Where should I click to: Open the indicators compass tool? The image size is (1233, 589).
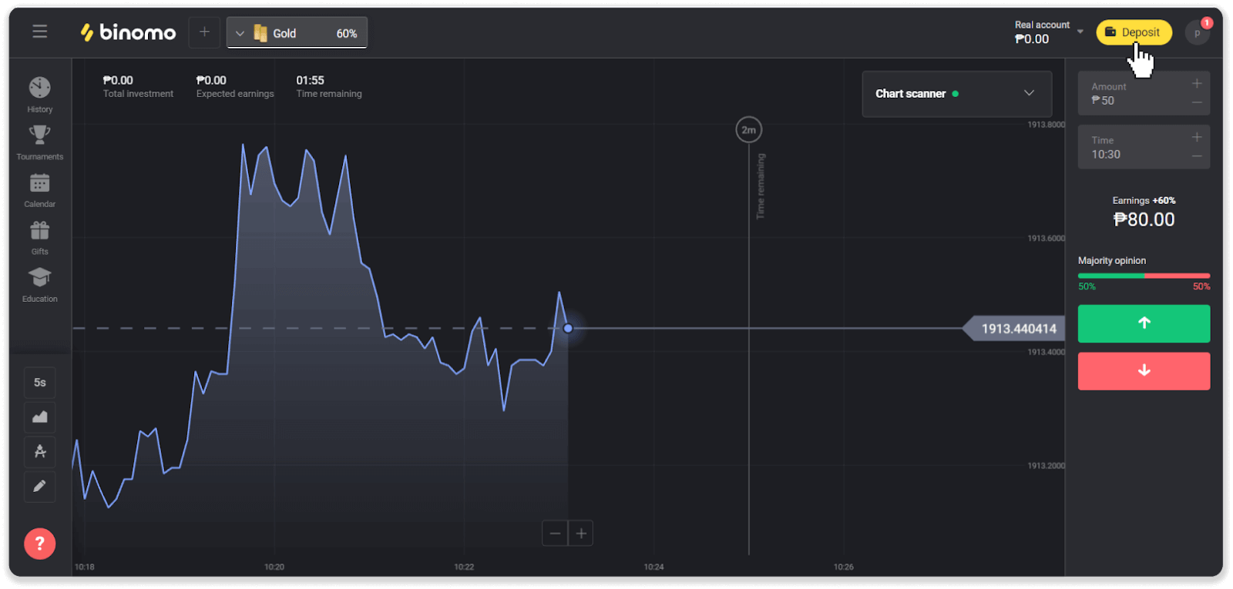(40, 452)
